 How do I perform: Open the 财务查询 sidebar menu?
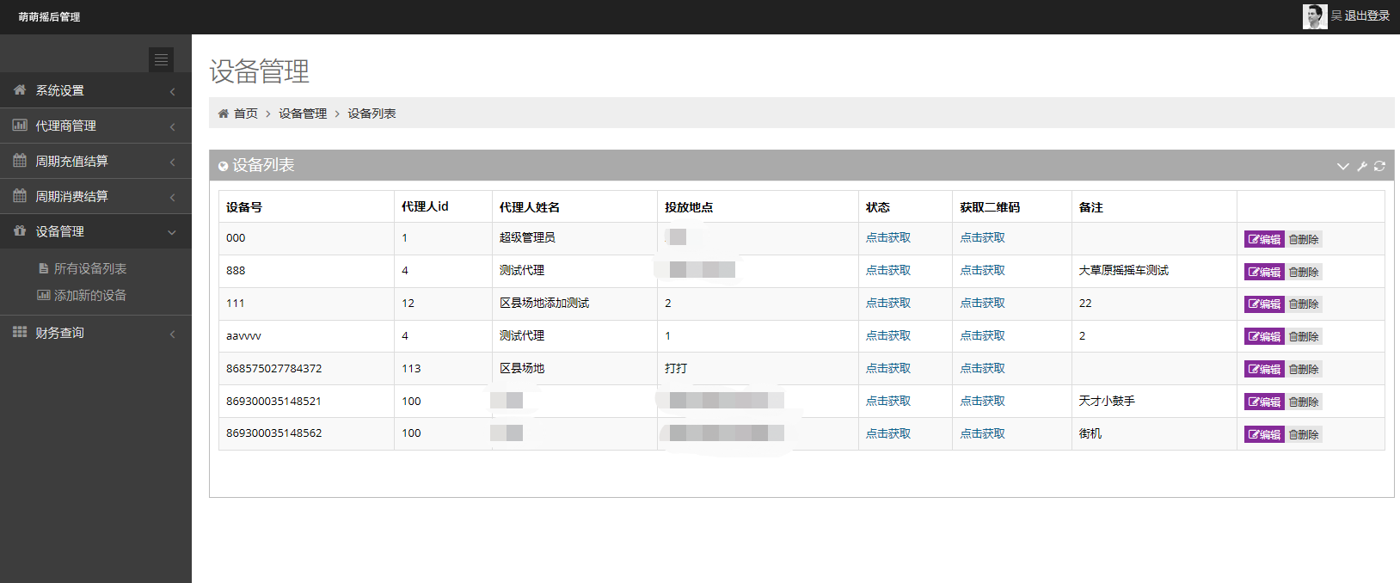pyautogui.click(x=95, y=333)
